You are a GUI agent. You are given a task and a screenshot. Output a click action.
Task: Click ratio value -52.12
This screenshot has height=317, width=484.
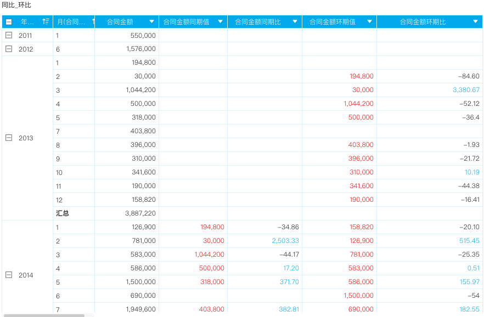point(470,104)
